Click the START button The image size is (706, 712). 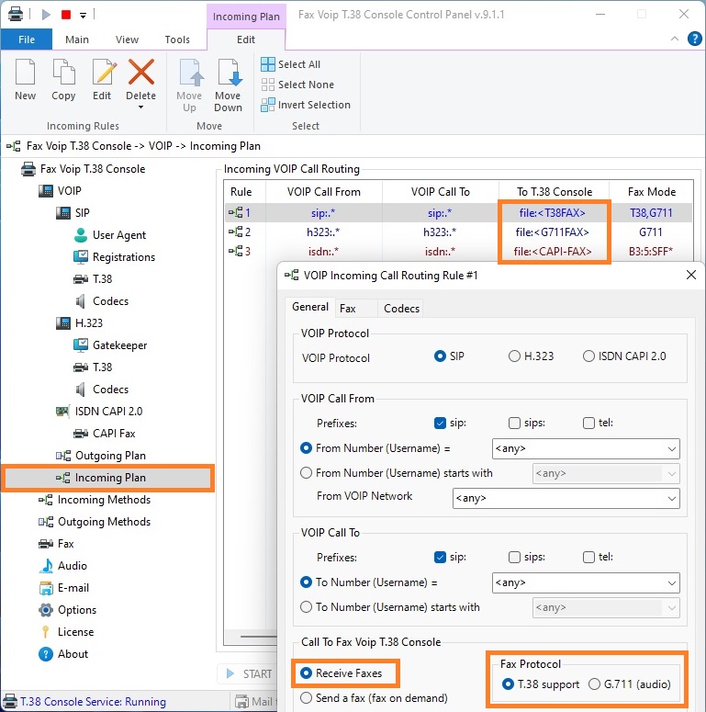[x=250, y=673]
